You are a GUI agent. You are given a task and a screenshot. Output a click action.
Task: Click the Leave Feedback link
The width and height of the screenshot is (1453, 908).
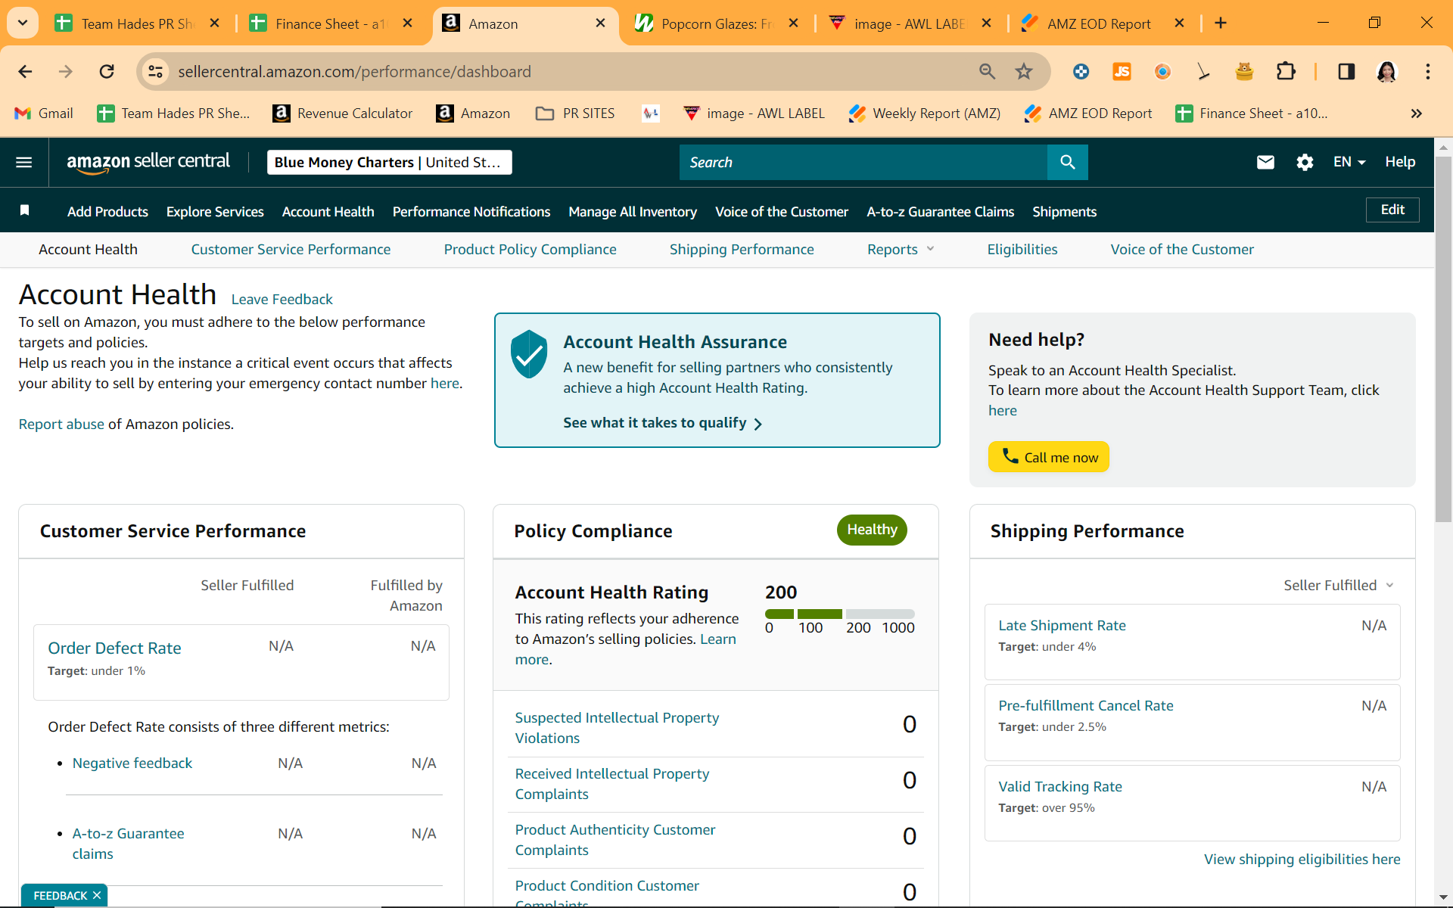(x=282, y=300)
